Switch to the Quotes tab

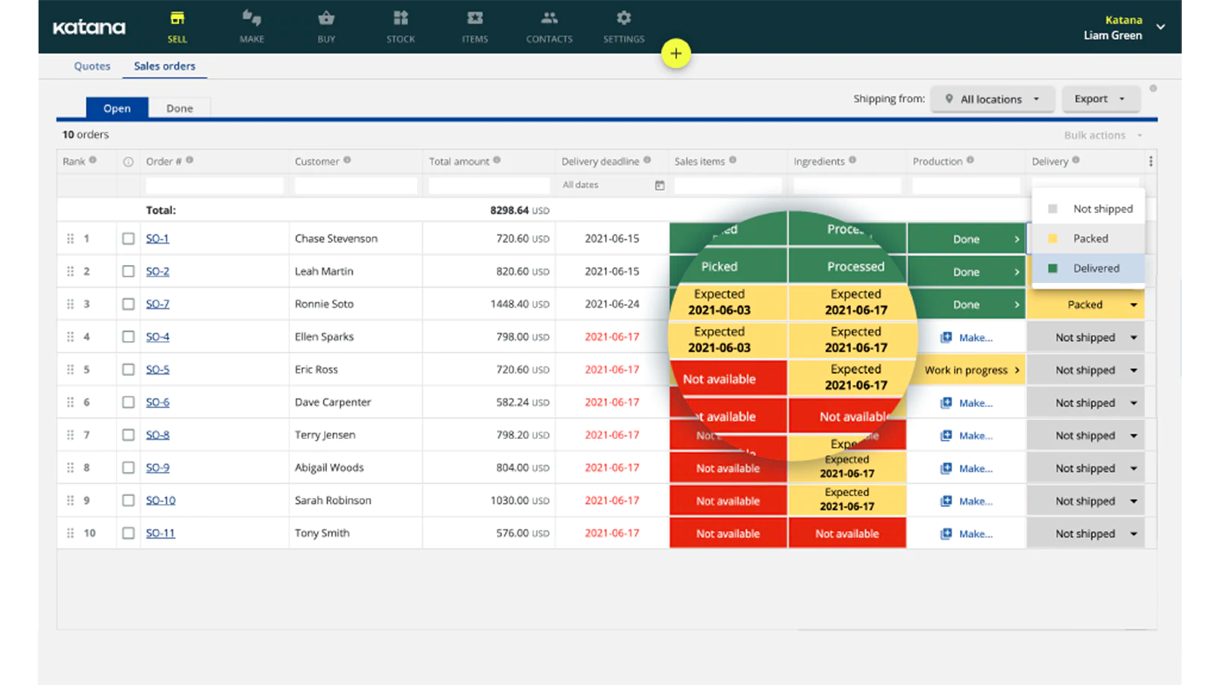[x=91, y=66]
